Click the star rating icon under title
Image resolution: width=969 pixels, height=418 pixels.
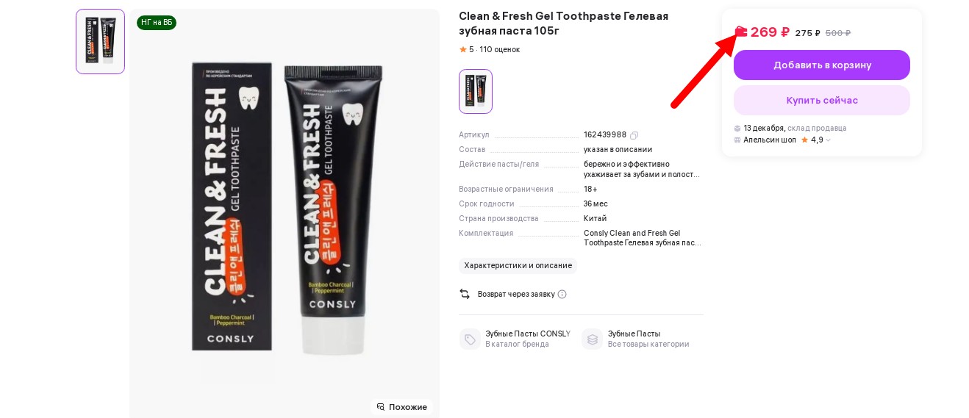(462, 50)
